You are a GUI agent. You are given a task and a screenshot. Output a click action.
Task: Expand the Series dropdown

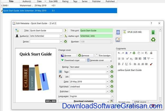pyautogui.click(x=61, y=41)
